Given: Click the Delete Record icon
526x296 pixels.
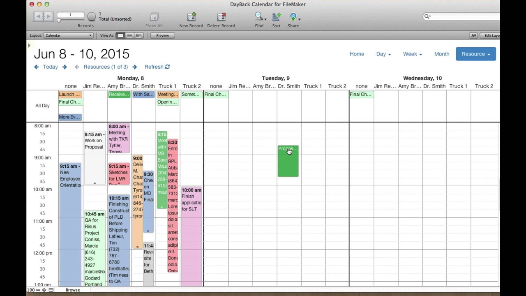Looking at the screenshot, I should coord(221,17).
